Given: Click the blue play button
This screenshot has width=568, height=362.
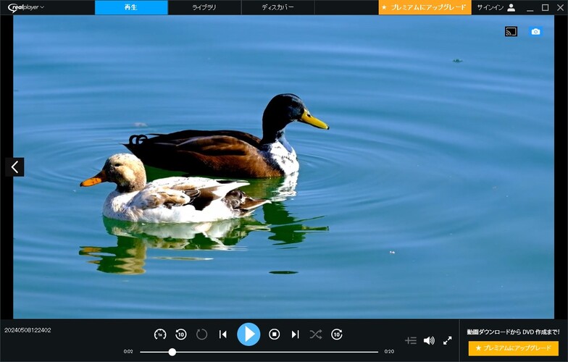Looking at the screenshot, I should point(248,334).
